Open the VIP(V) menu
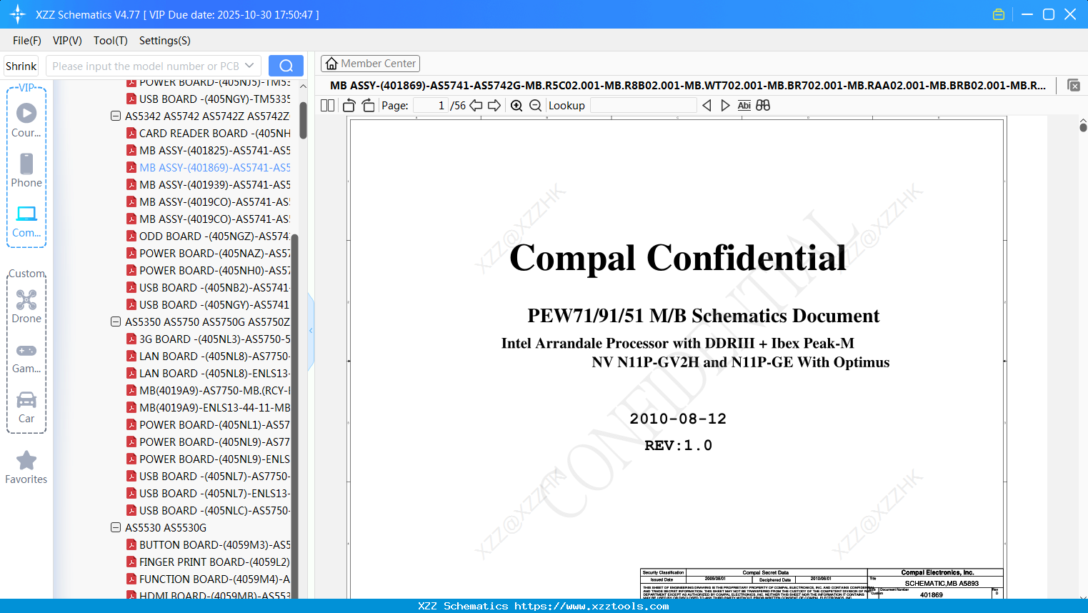 (67, 41)
